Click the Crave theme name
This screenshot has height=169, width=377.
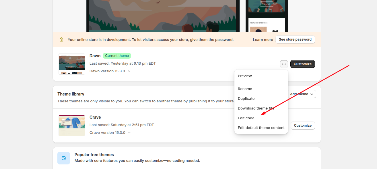click(x=95, y=117)
